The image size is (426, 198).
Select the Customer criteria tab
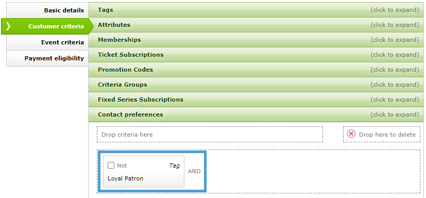click(47, 26)
